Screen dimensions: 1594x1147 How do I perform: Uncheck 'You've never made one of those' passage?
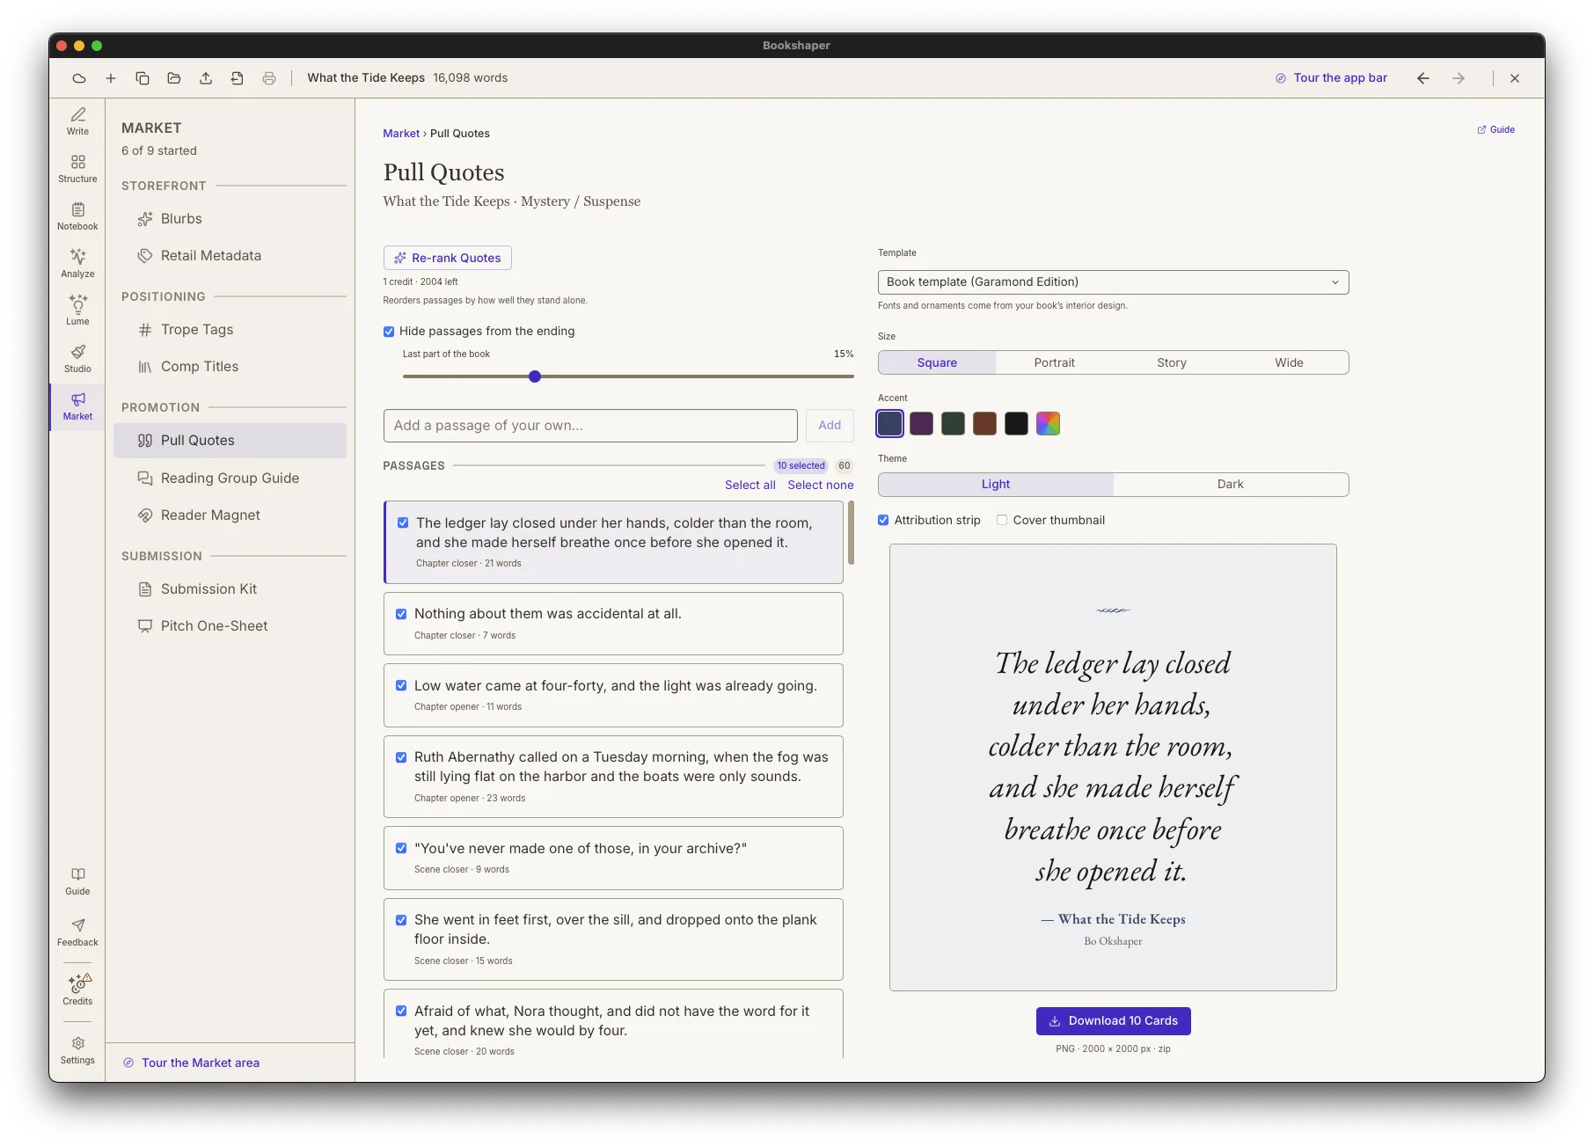coord(401,848)
